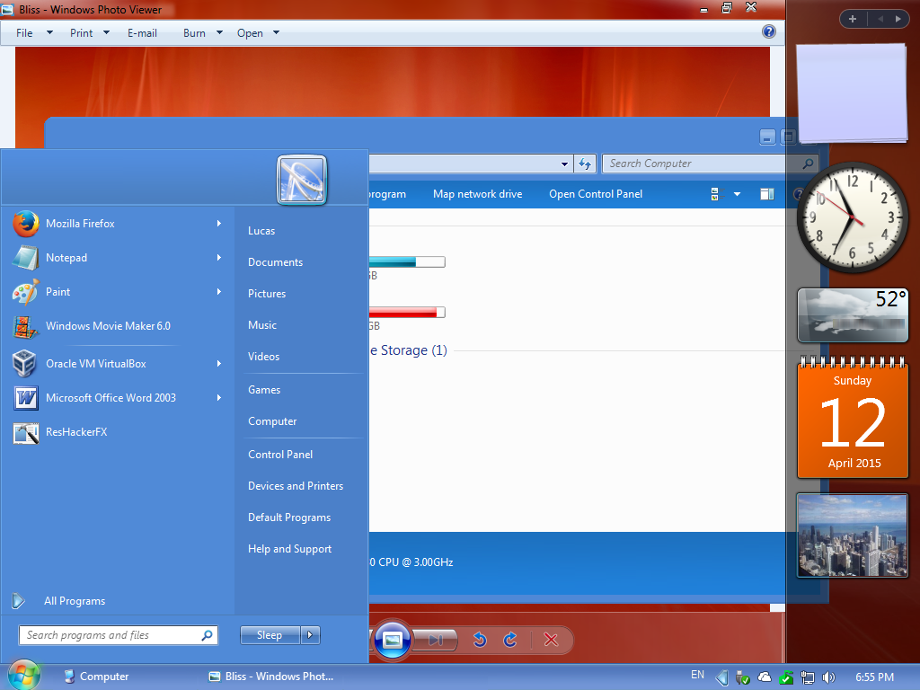Open Lucas personal folder

(x=261, y=231)
